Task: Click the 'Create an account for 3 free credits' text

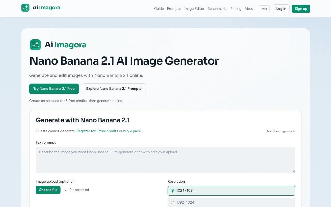Action: (76, 101)
